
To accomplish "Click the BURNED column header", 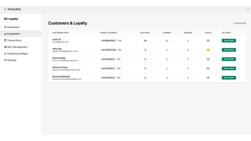I will tap(188, 33).
